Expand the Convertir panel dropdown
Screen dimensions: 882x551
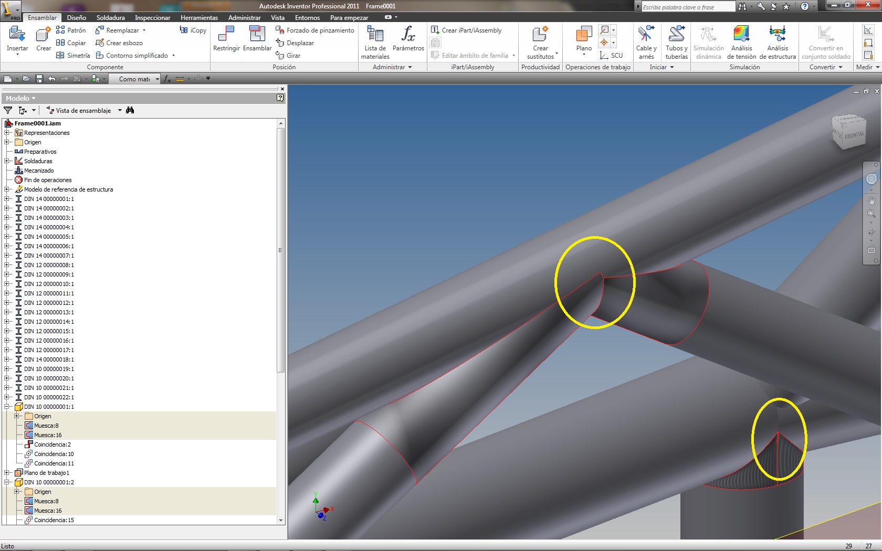click(x=826, y=67)
